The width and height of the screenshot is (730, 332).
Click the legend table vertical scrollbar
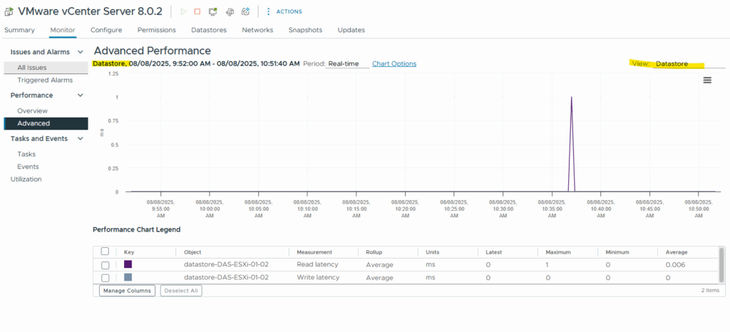click(721, 265)
